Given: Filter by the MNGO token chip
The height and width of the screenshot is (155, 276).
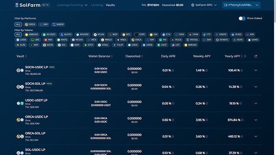Looking at the screenshot, I should 106,40.
